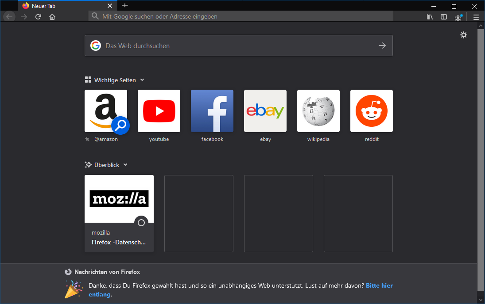Open a new tab with plus button

pyautogui.click(x=125, y=5)
